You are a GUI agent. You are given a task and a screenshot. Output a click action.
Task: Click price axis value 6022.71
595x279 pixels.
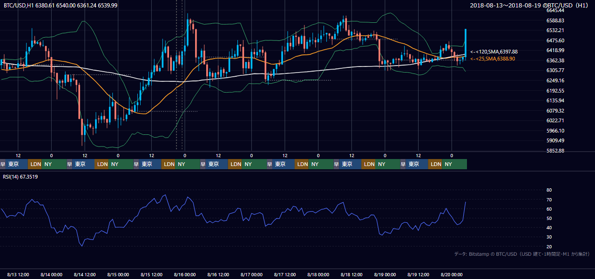(x=555, y=120)
